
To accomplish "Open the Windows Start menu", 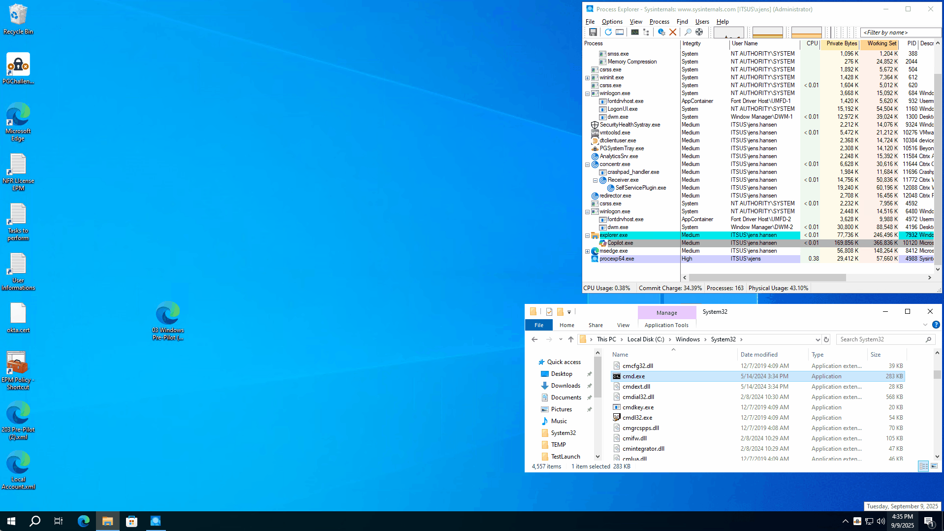I will tap(11, 521).
